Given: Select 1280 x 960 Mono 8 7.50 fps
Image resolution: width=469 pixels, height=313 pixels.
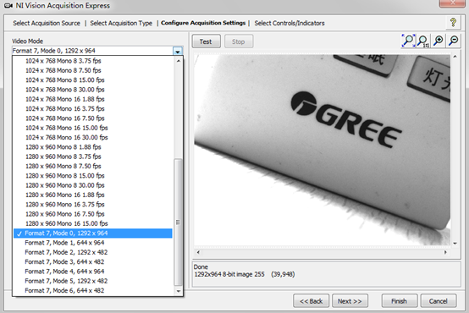Looking at the screenshot, I should point(93,166).
